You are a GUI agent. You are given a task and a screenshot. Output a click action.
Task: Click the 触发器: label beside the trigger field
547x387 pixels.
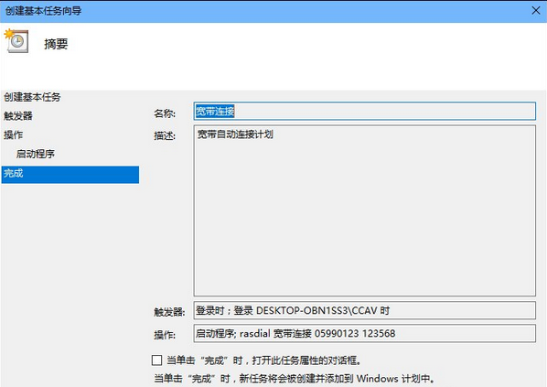click(x=169, y=312)
